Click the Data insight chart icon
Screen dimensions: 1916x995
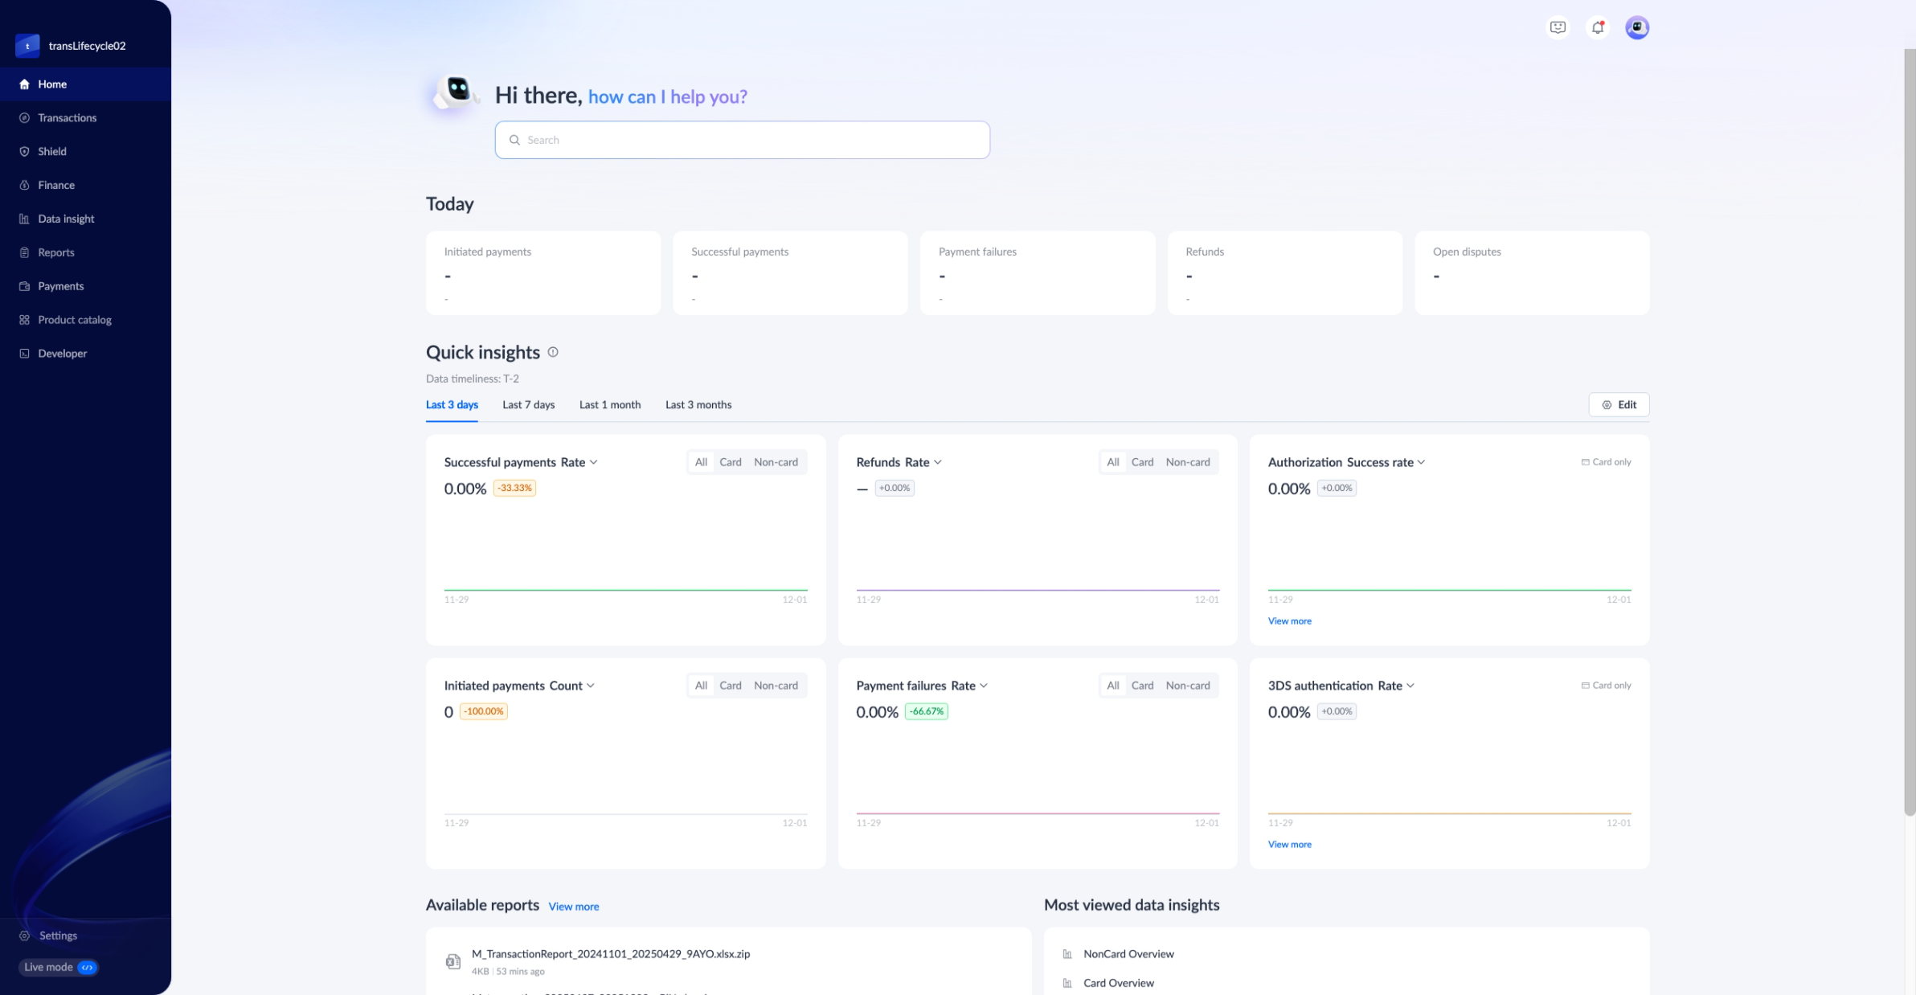click(24, 219)
